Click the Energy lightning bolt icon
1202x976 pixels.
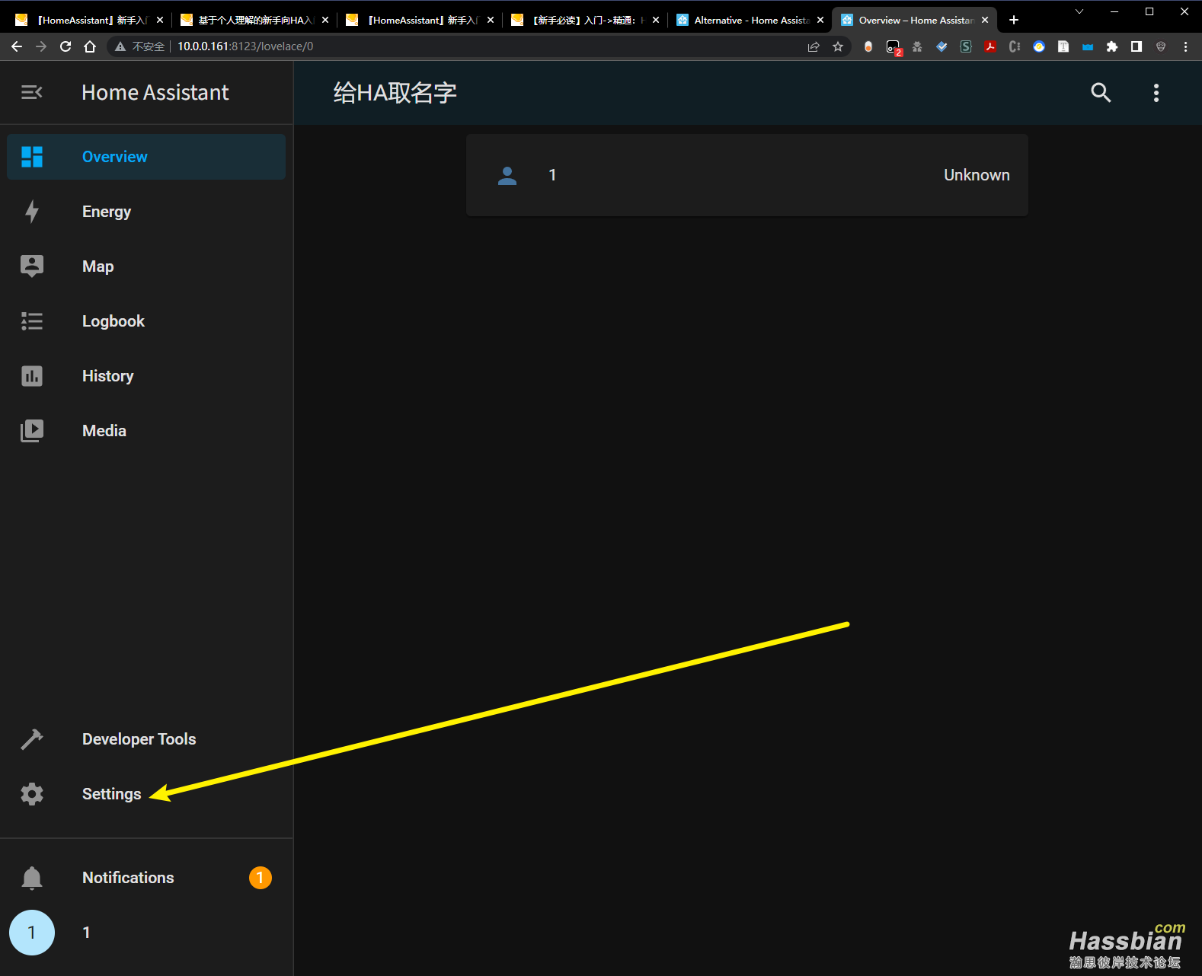32,212
